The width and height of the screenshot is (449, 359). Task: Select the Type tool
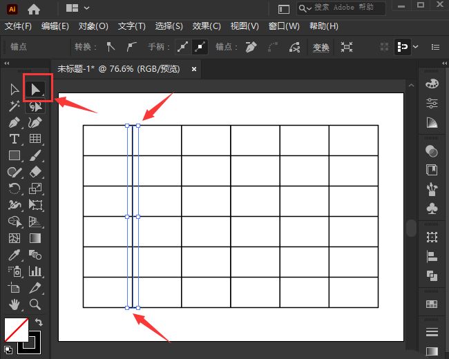[x=14, y=139]
